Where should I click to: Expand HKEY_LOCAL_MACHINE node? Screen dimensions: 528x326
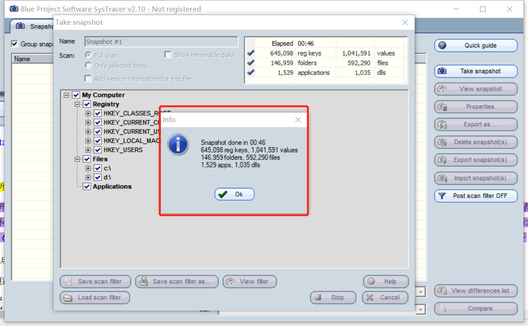tap(88, 141)
